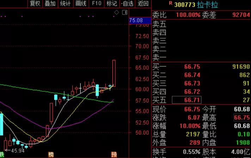Click 涨跌 value 6.07
251x158 pixels.
(194, 118)
